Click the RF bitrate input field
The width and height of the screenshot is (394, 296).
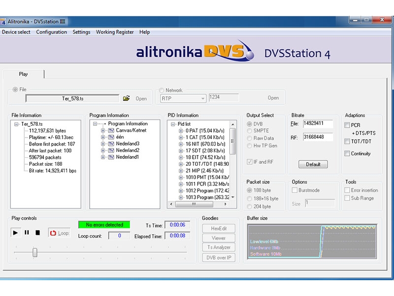pyautogui.click(x=318, y=137)
